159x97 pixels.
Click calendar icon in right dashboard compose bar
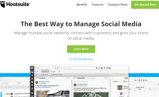coord(139,80)
